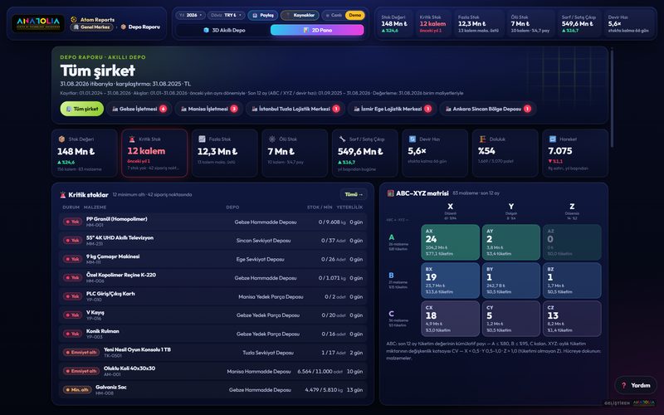Filter by Ankara Sincan Bölge Deposu
Screen dimensions: 664x415
tap(488, 109)
